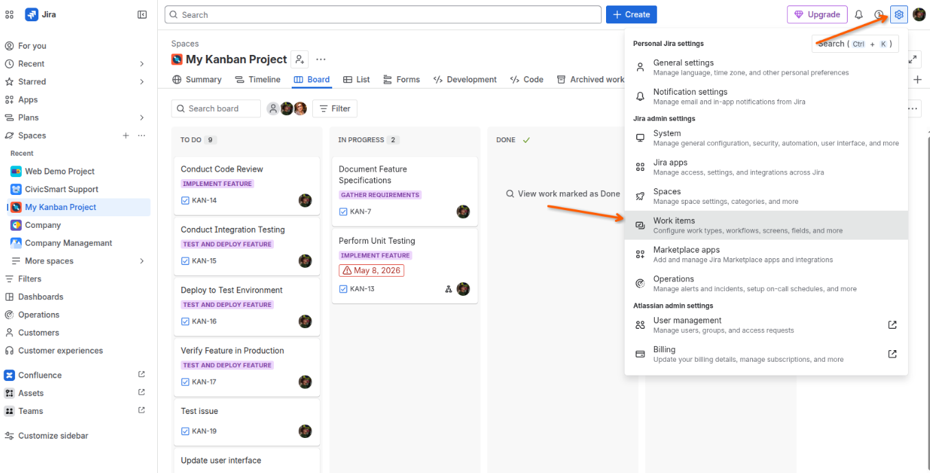Click the add people icon beside project title
The image size is (930, 473).
click(299, 59)
